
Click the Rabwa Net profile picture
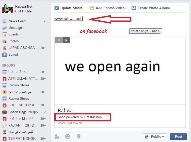pyautogui.click(x=7, y=9)
